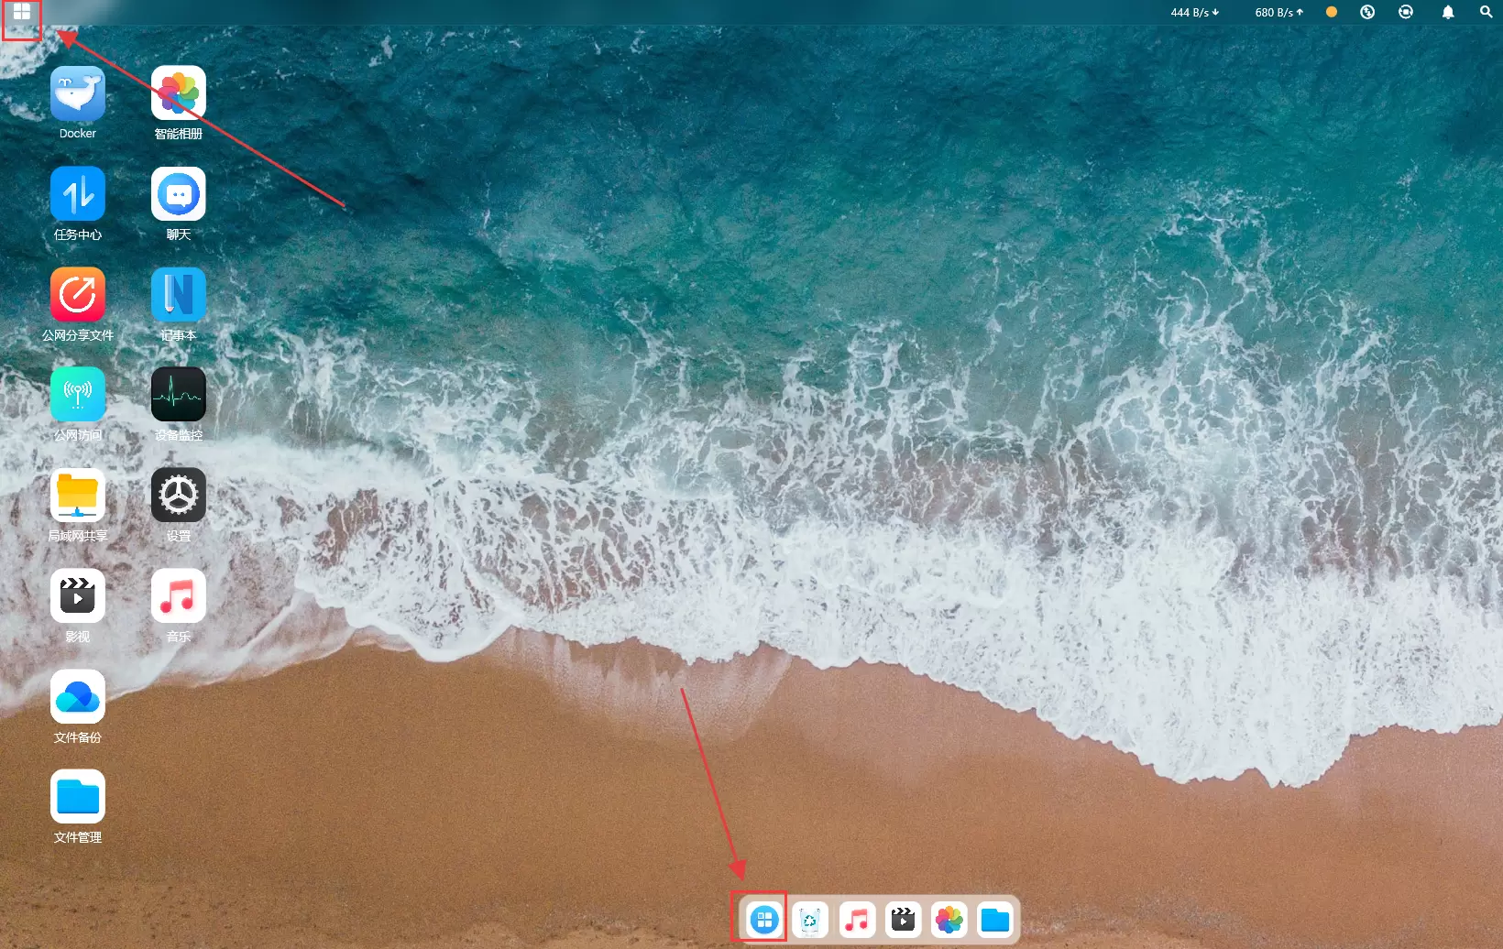1503x949 pixels.
Task: Open the Docker app on the desktop
Action: tap(78, 94)
